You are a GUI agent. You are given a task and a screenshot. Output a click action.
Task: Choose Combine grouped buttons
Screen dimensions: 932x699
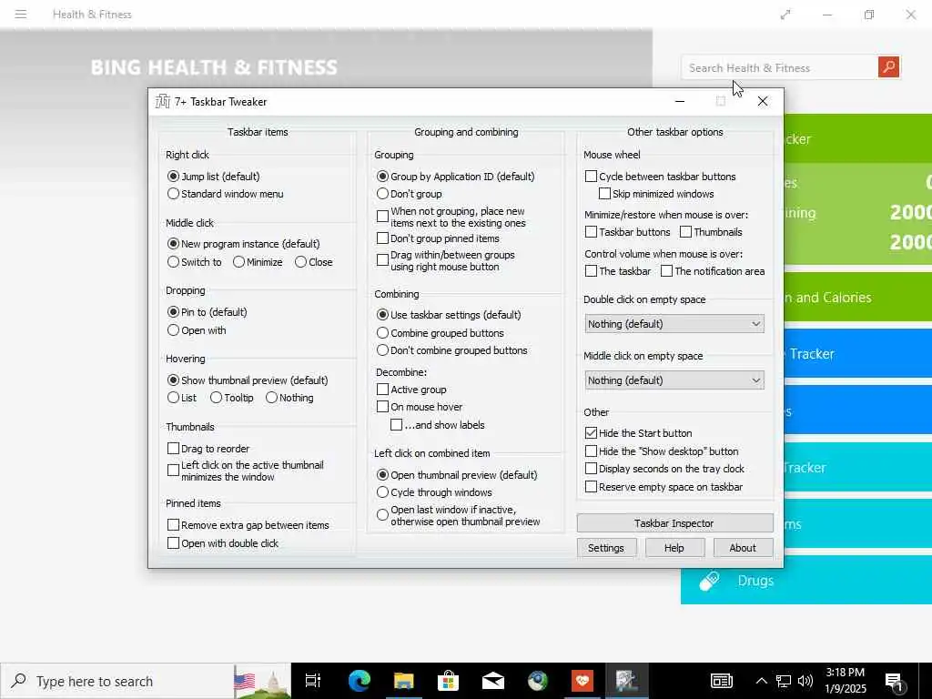[x=441, y=333]
